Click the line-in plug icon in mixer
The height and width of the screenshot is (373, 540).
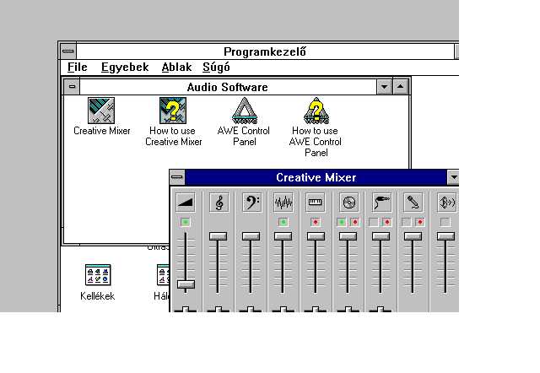tap(381, 203)
